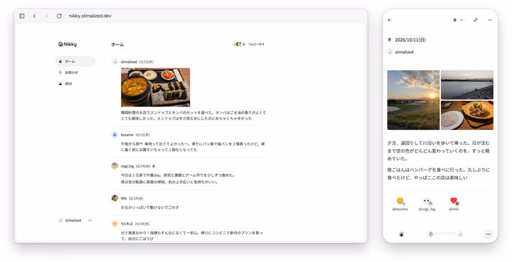Open nagi.log's avatar in the feed
This screenshot has height=262, width=512.
point(114,166)
